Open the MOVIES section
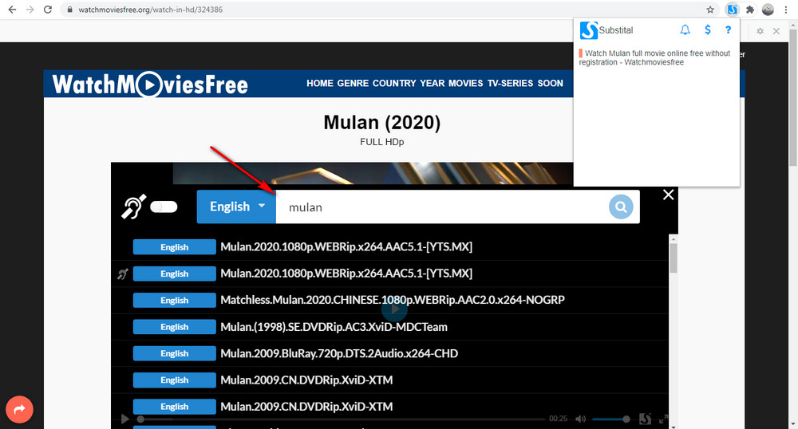 point(466,84)
